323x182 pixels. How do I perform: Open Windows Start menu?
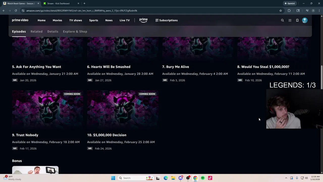pyautogui.click(x=113, y=178)
